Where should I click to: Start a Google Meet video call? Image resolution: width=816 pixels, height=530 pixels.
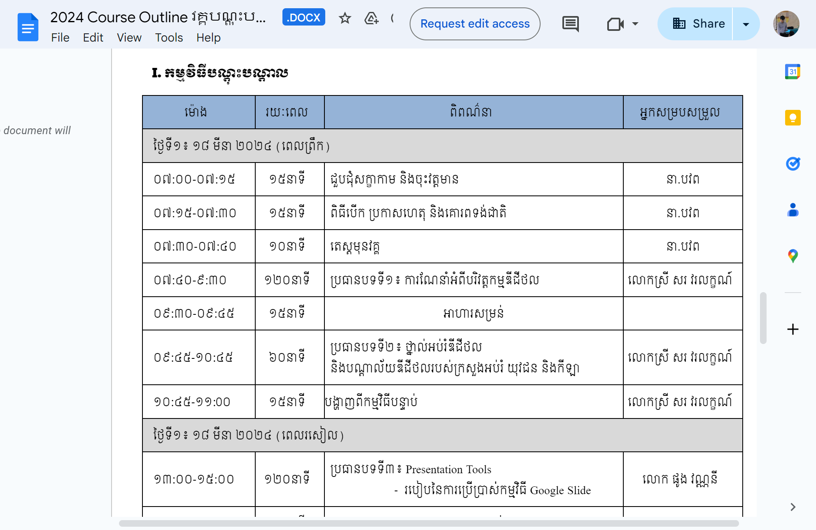click(x=615, y=24)
